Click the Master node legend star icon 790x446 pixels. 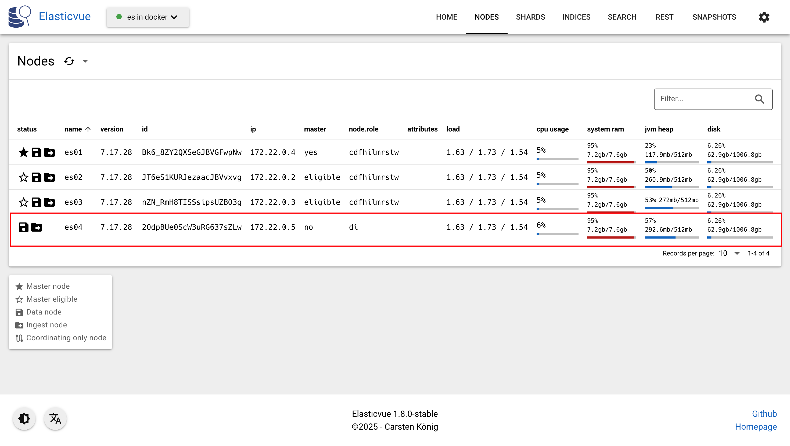(19, 286)
